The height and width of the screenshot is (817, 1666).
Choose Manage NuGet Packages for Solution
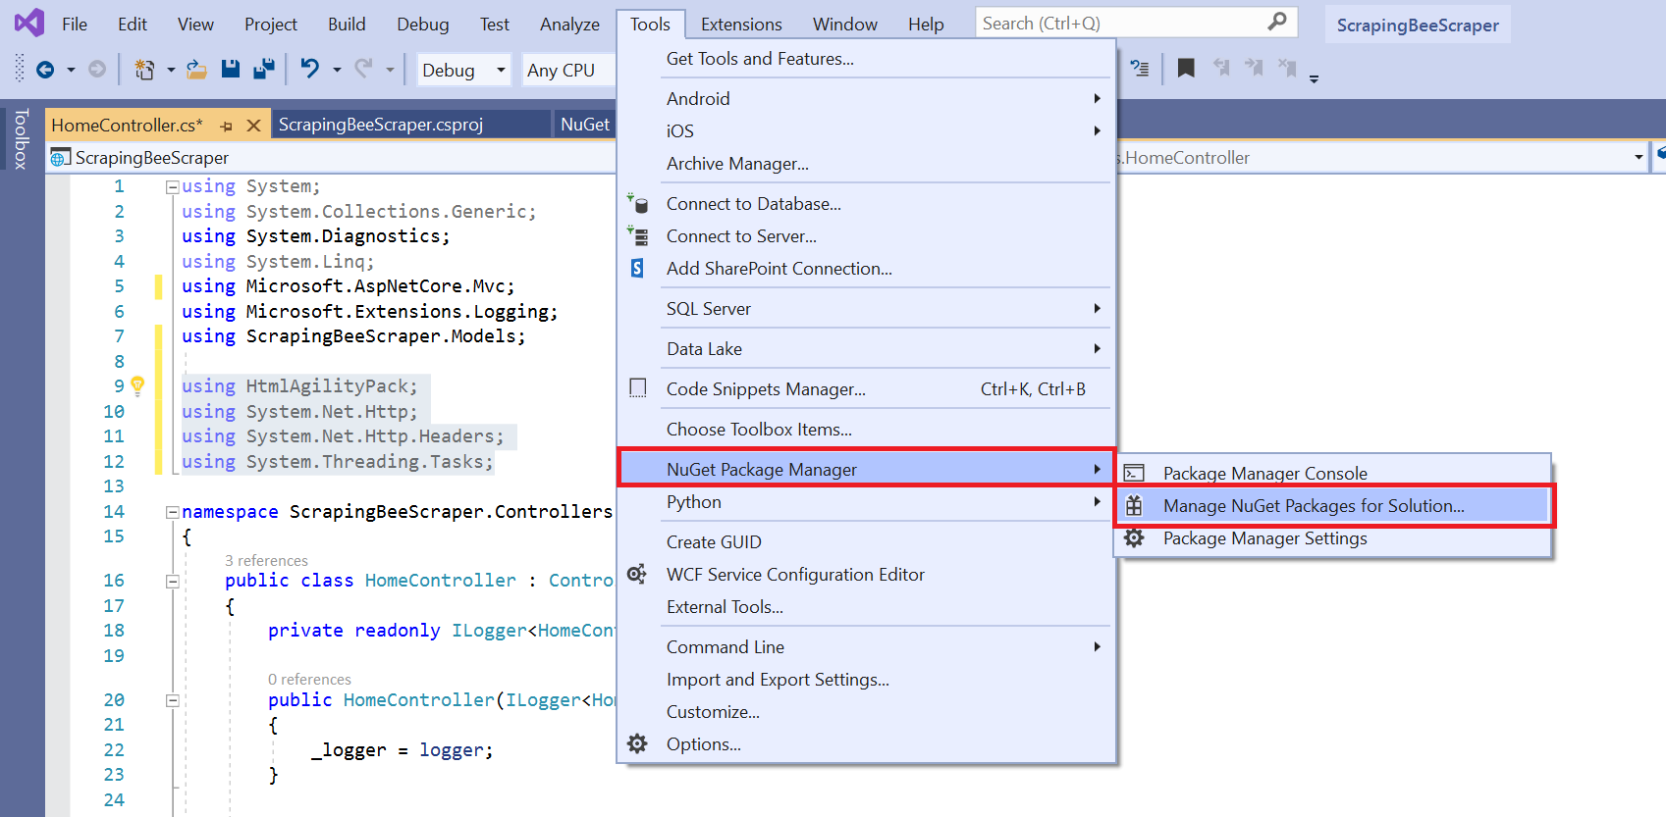click(x=1333, y=506)
